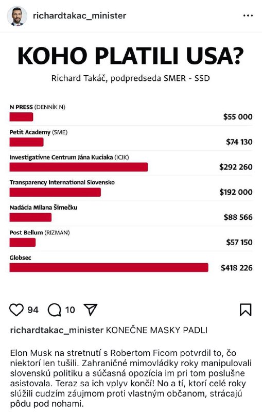Image resolution: width=262 pixels, height=412 pixels.
Task: View the 94 likes count
Action: tap(33, 310)
